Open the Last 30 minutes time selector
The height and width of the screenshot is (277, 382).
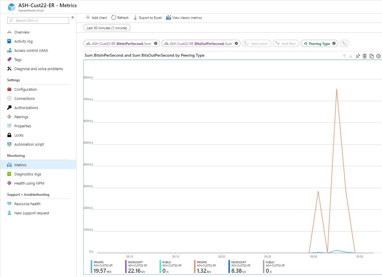pos(106,28)
